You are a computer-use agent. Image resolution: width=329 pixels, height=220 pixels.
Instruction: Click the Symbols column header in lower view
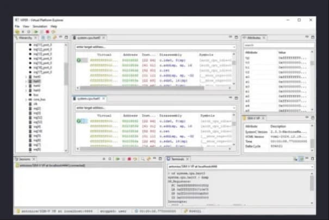click(208, 116)
